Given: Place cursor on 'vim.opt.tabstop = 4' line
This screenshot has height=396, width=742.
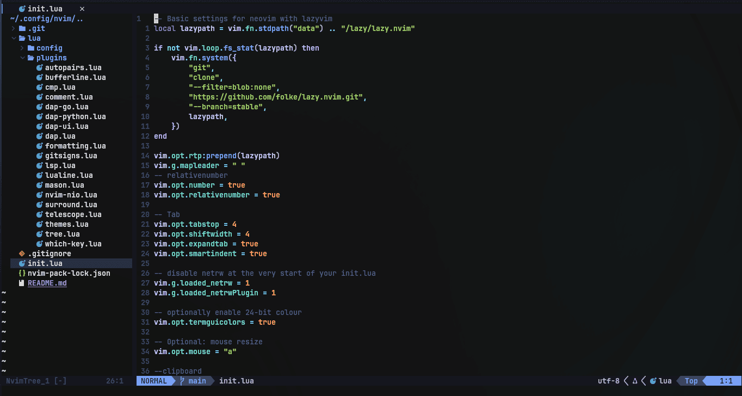Looking at the screenshot, I should tap(195, 224).
